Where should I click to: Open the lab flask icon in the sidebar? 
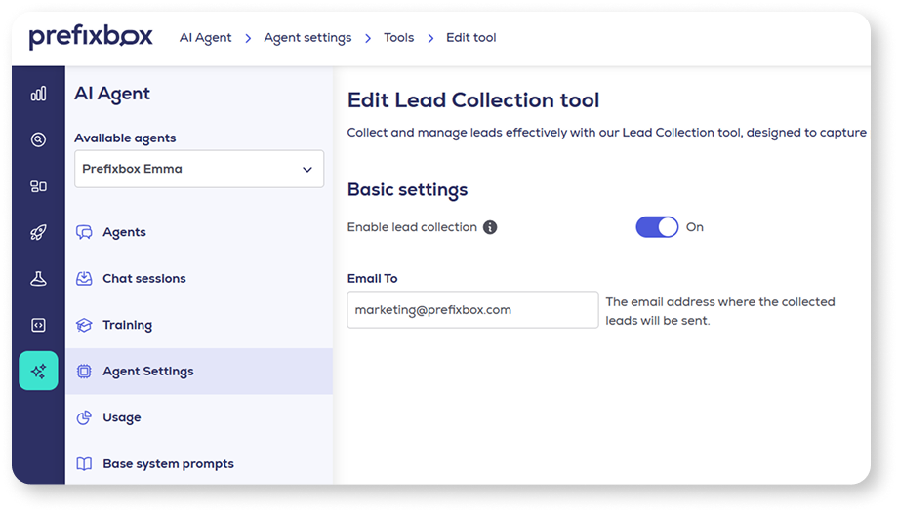tap(38, 279)
